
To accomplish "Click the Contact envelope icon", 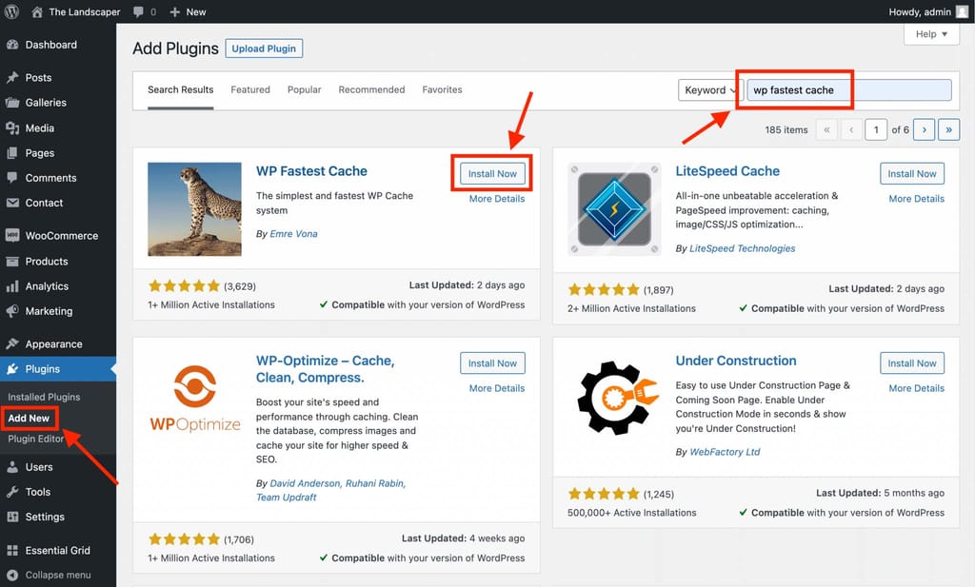I will tap(12, 203).
